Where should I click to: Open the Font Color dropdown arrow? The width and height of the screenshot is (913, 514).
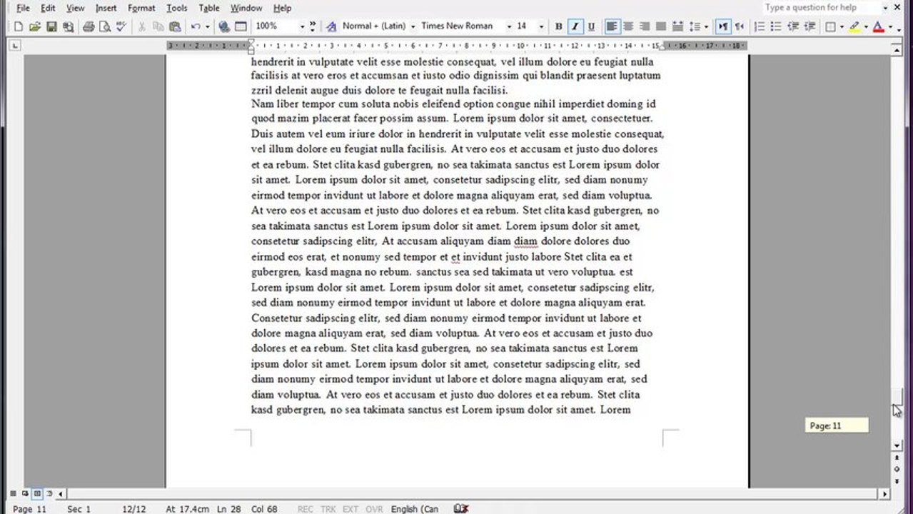[890, 26]
